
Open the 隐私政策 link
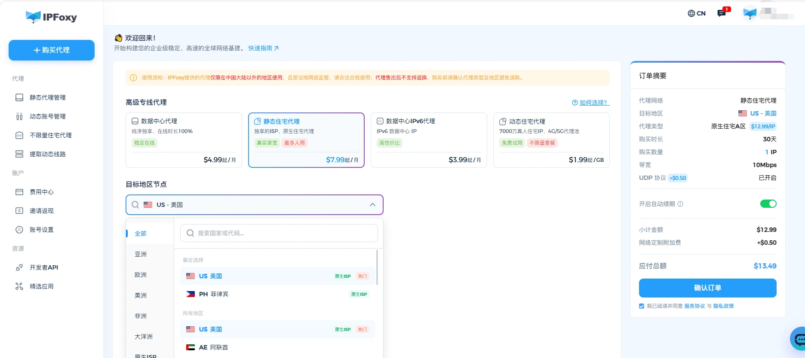click(x=724, y=306)
